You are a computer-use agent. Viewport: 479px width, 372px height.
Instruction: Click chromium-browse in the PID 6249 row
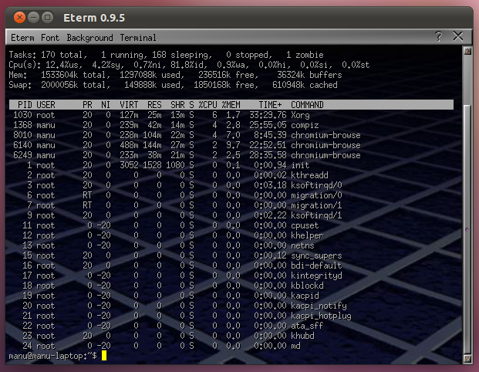[x=326, y=155]
